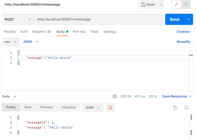Click the request URL input field
This screenshot has width=197, height=140.
point(98,19)
